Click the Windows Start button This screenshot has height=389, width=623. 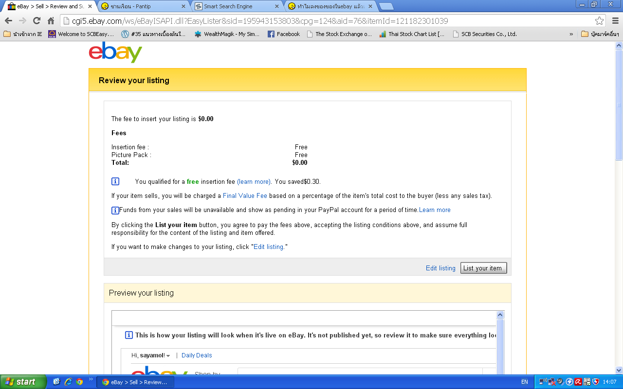pos(23,382)
